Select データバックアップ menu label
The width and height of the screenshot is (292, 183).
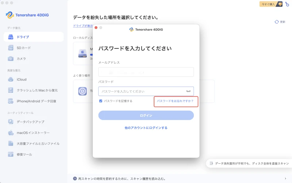[x=31, y=122]
